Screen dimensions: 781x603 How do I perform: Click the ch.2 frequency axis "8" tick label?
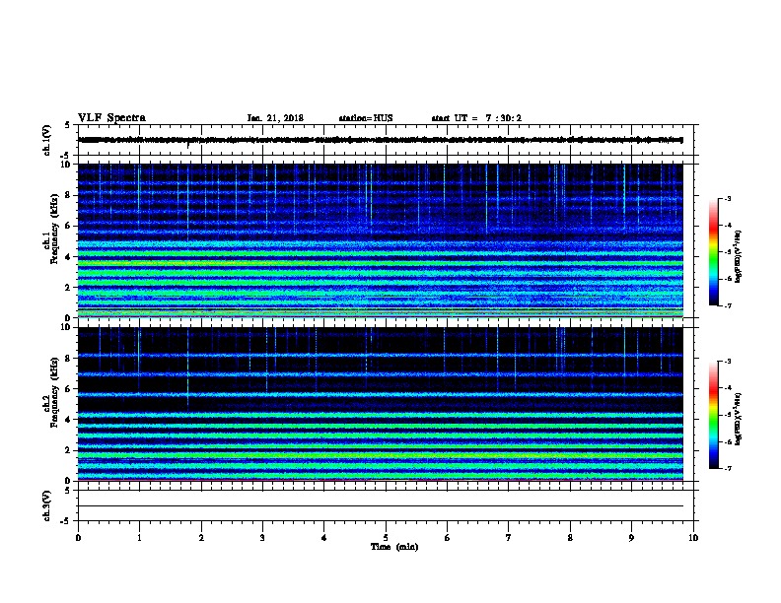[x=68, y=358]
